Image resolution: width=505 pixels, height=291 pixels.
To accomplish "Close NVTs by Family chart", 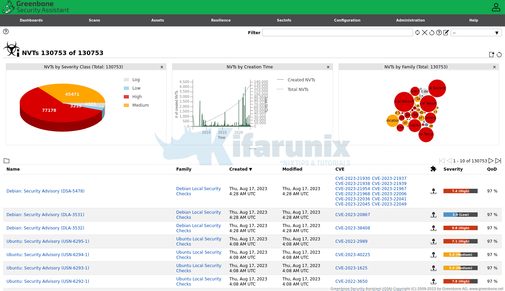I will tap(494, 67).
